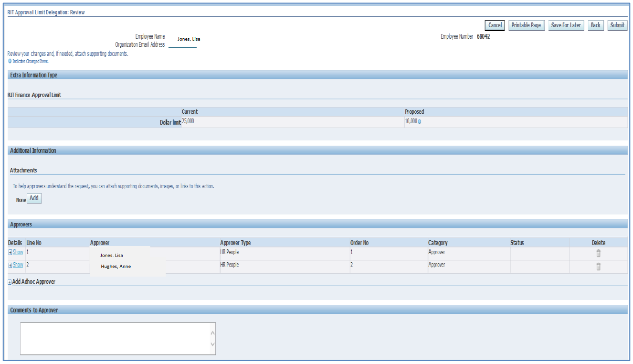Show details for approver line 1
633x364 pixels.
click(18, 252)
